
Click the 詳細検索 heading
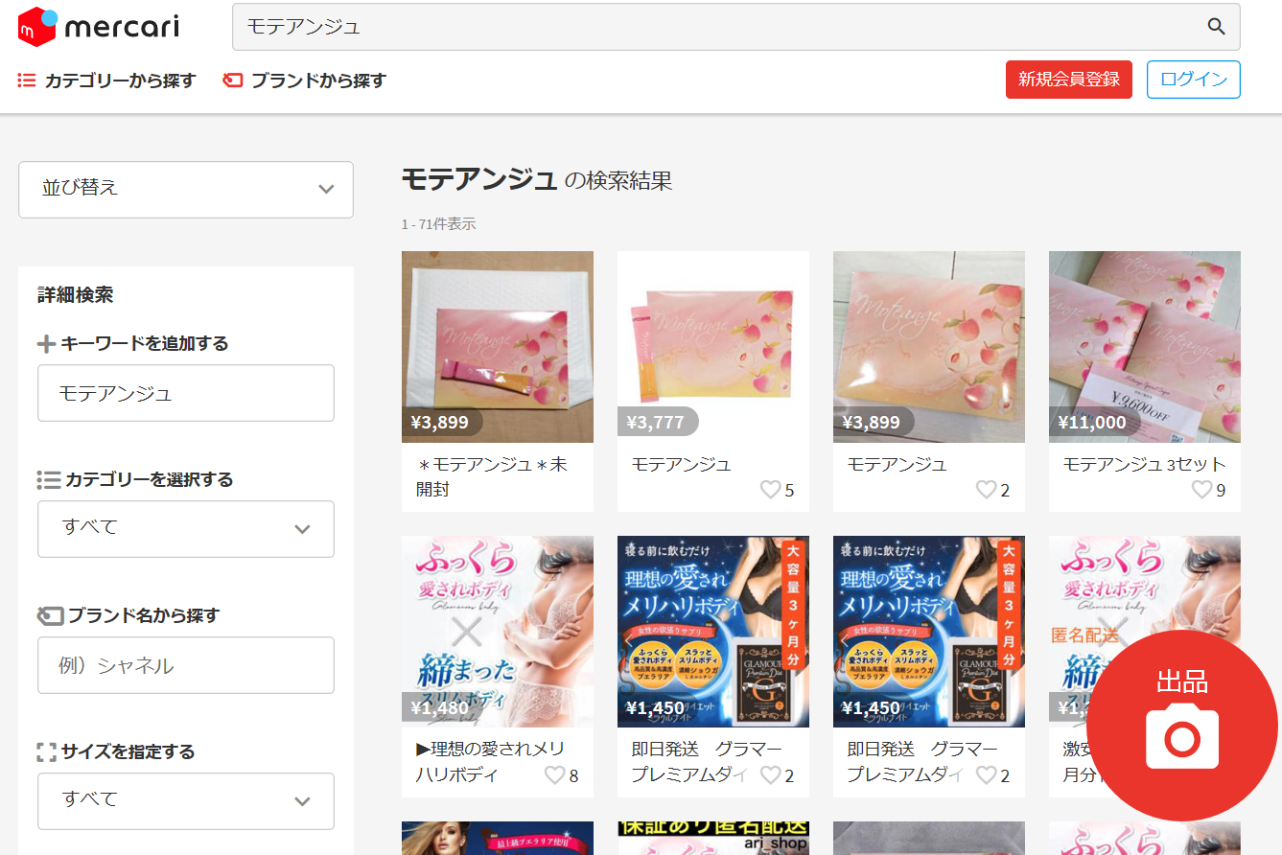pos(76,295)
